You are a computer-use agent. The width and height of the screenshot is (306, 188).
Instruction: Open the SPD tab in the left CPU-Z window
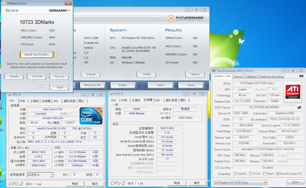tap(56, 101)
